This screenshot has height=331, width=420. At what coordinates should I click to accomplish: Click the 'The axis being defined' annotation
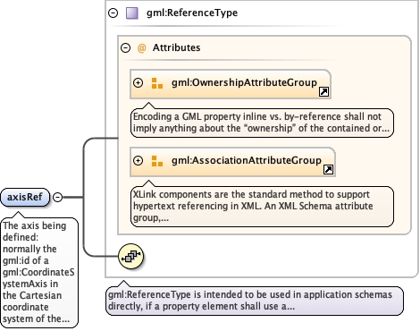[39, 272]
